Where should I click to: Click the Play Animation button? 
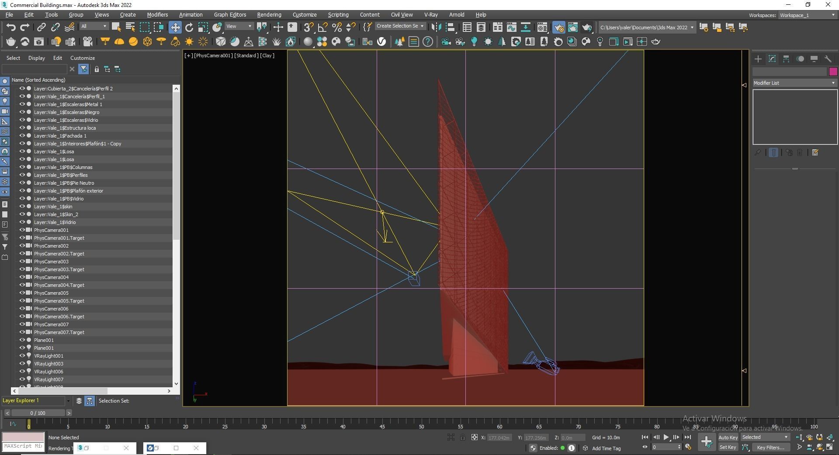666,437
